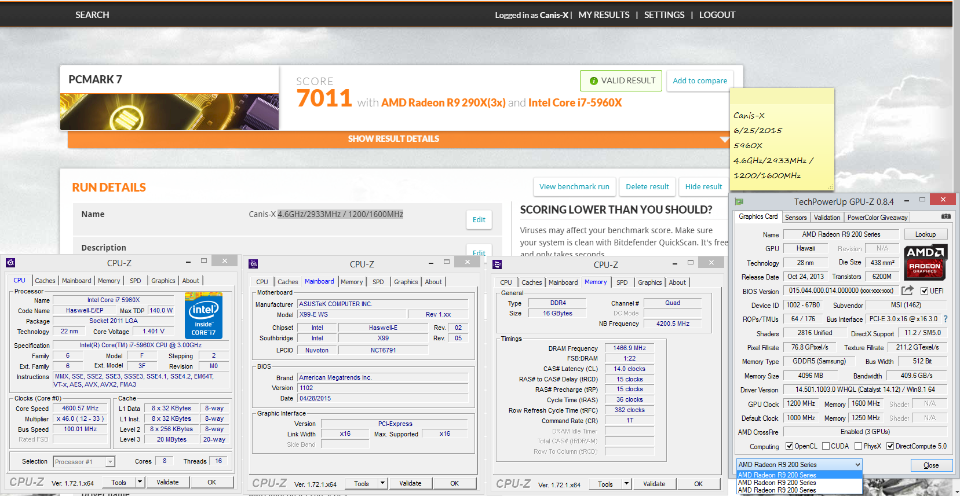Minimize the GPU-Z window
The image size is (960, 496).
click(907, 200)
